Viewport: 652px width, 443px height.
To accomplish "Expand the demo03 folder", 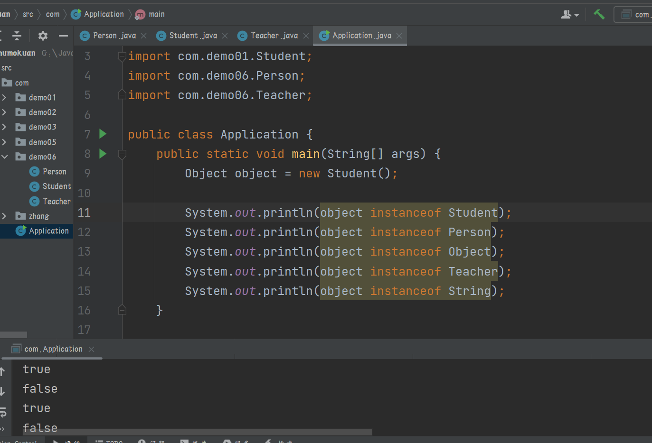I will (x=4, y=127).
